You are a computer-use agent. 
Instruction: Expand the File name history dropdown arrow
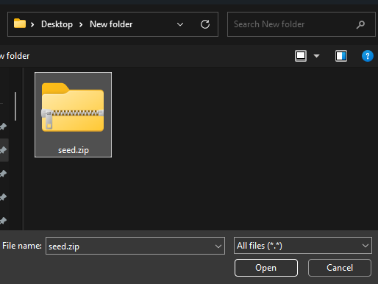click(x=218, y=246)
